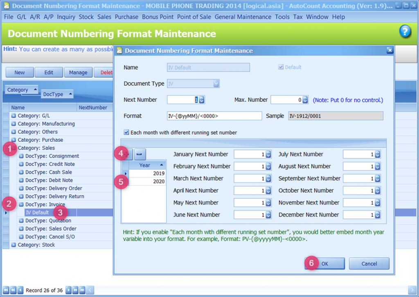Toggle each month different running number checkbox
The height and width of the screenshot is (297, 419).
tap(126, 132)
